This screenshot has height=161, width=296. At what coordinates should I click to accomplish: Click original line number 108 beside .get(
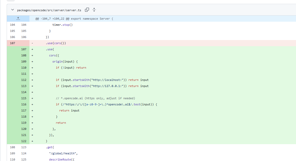13,147
